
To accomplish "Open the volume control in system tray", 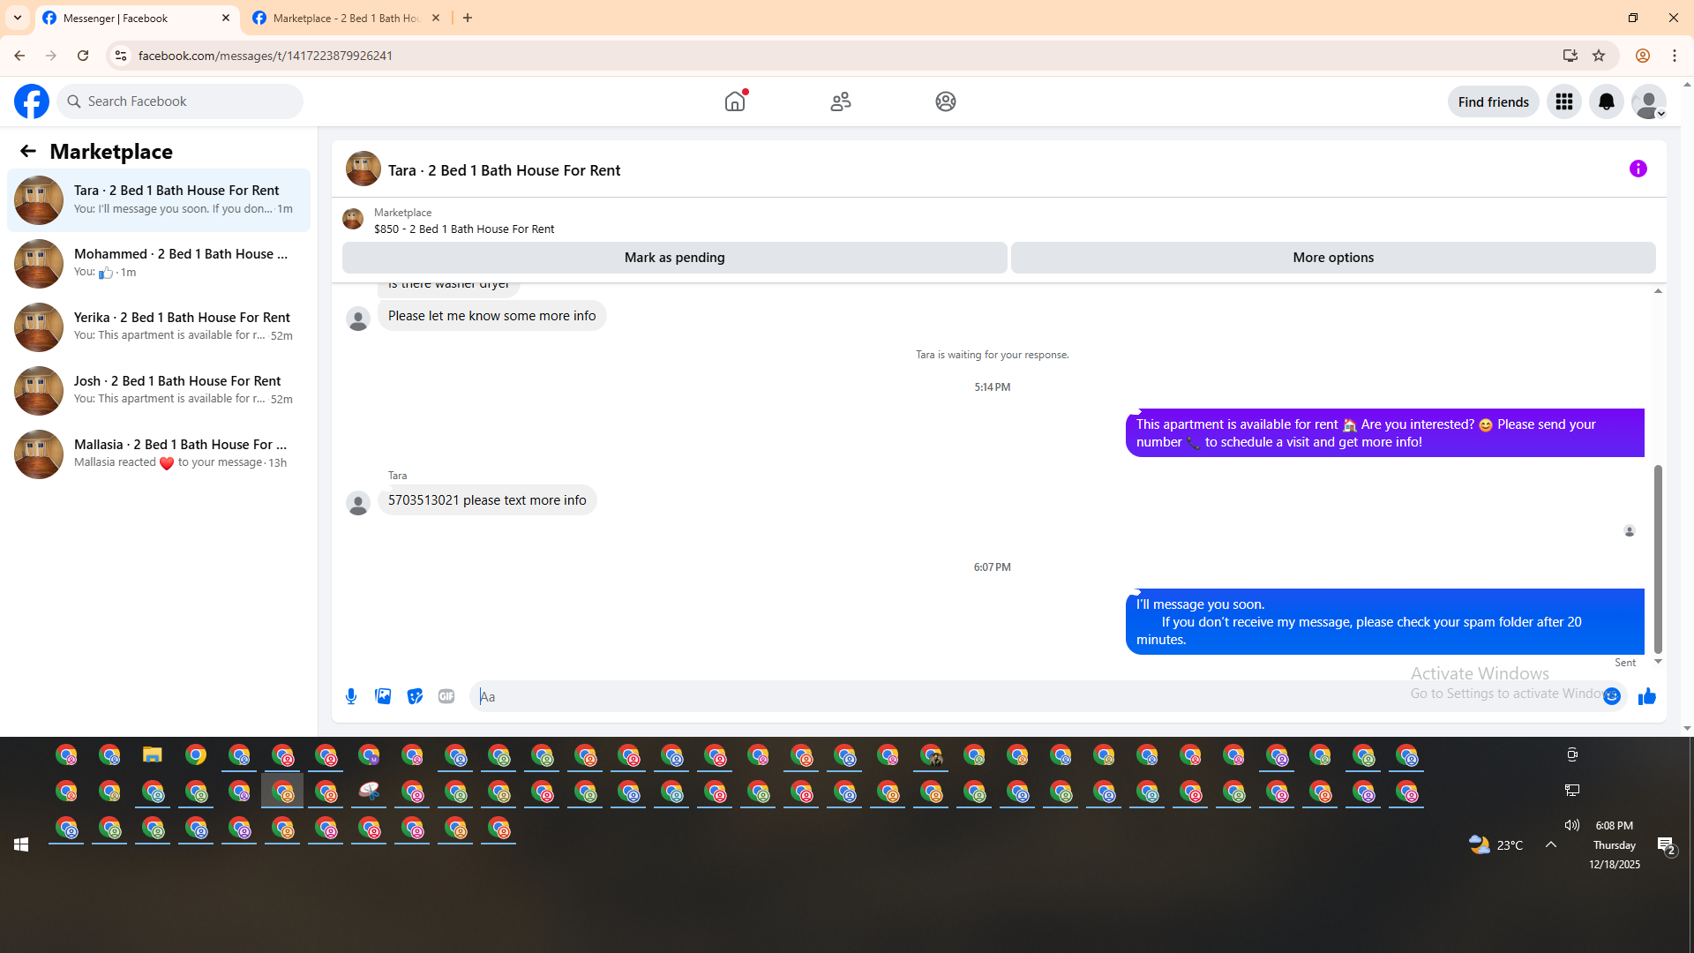I will [x=1571, y=825].
